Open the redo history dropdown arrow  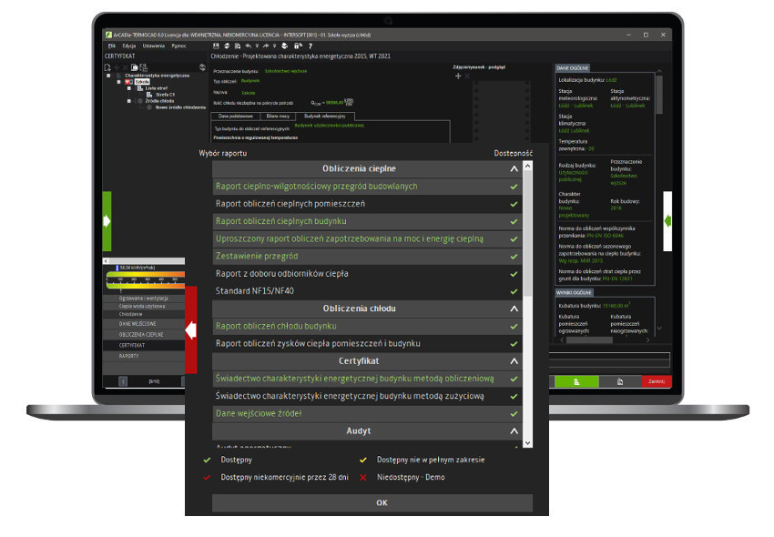point(274,46)
